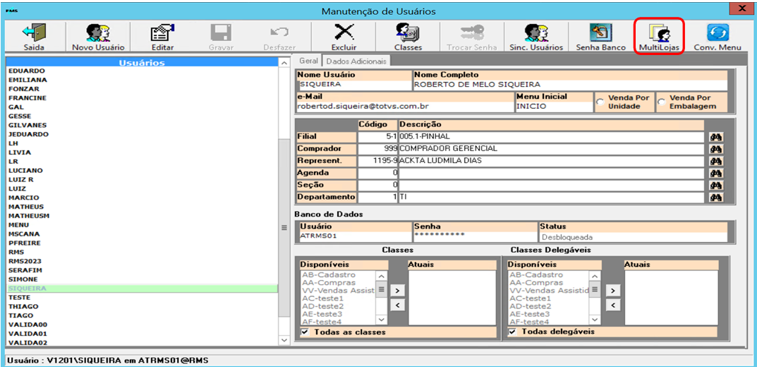Viewport: 757px width, 367px height.
Task: Click binoculars search icon for Represent.
Action: click(x=715, y=162)
